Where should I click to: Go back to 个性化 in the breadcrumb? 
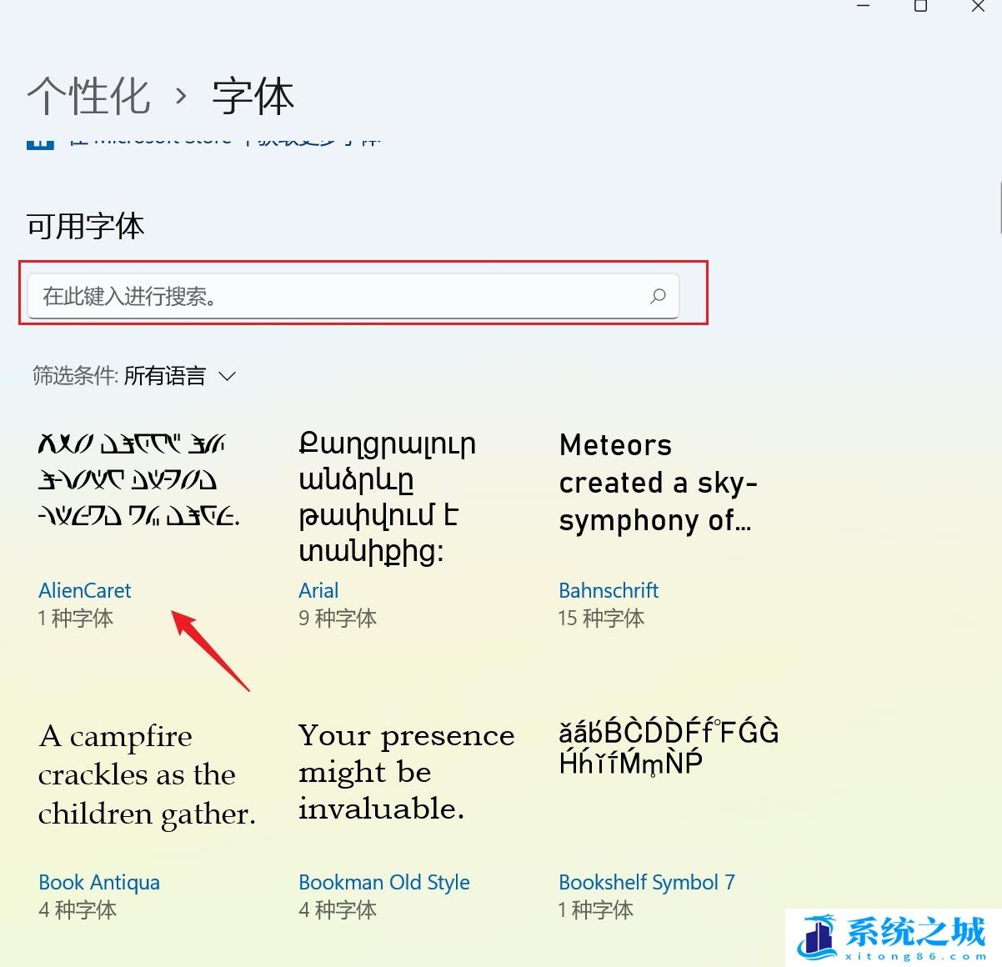(x=88, y=97)
